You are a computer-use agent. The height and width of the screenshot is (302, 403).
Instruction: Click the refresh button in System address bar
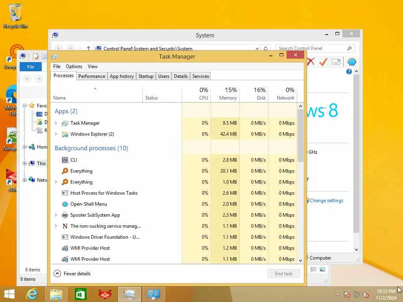tap(266, 48)
